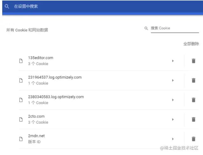Click the 所有 Cookie 和网站数据 heading
Viewport: 203px width, 155px height.
27,30
